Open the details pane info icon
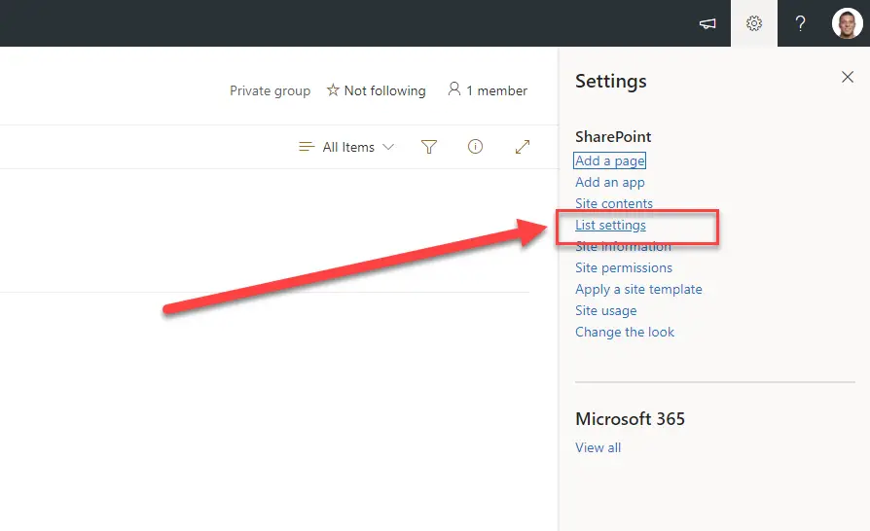This screenshot has width=870, height=531. click(x=476, y=147)
